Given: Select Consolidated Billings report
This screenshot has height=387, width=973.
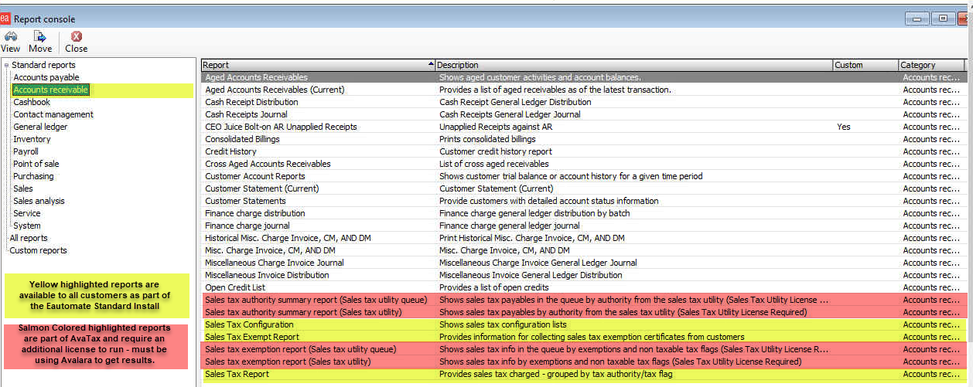Looking at the screenshot, I should pos(584,139).
